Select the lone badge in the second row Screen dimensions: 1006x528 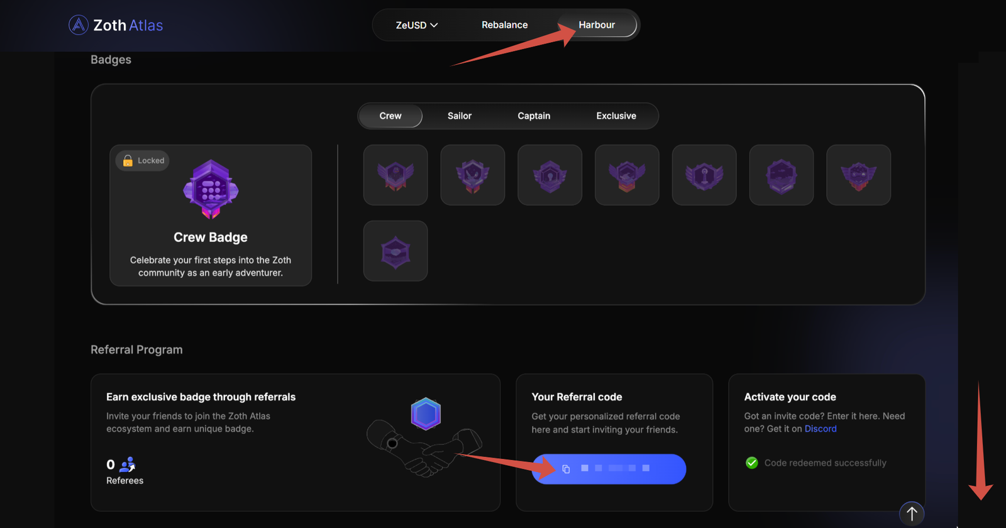(x=395, y=251)
